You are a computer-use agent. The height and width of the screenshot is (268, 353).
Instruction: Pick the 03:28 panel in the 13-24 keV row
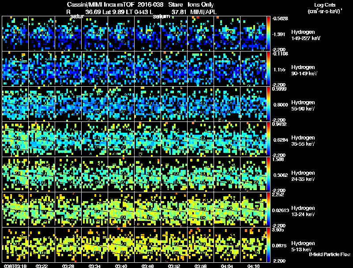(68, 209)
